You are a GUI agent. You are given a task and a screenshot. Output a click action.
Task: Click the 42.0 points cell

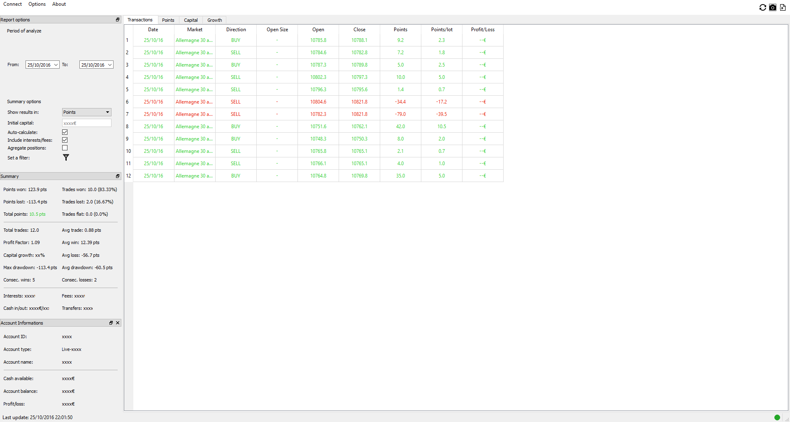[x=400, y=127]
